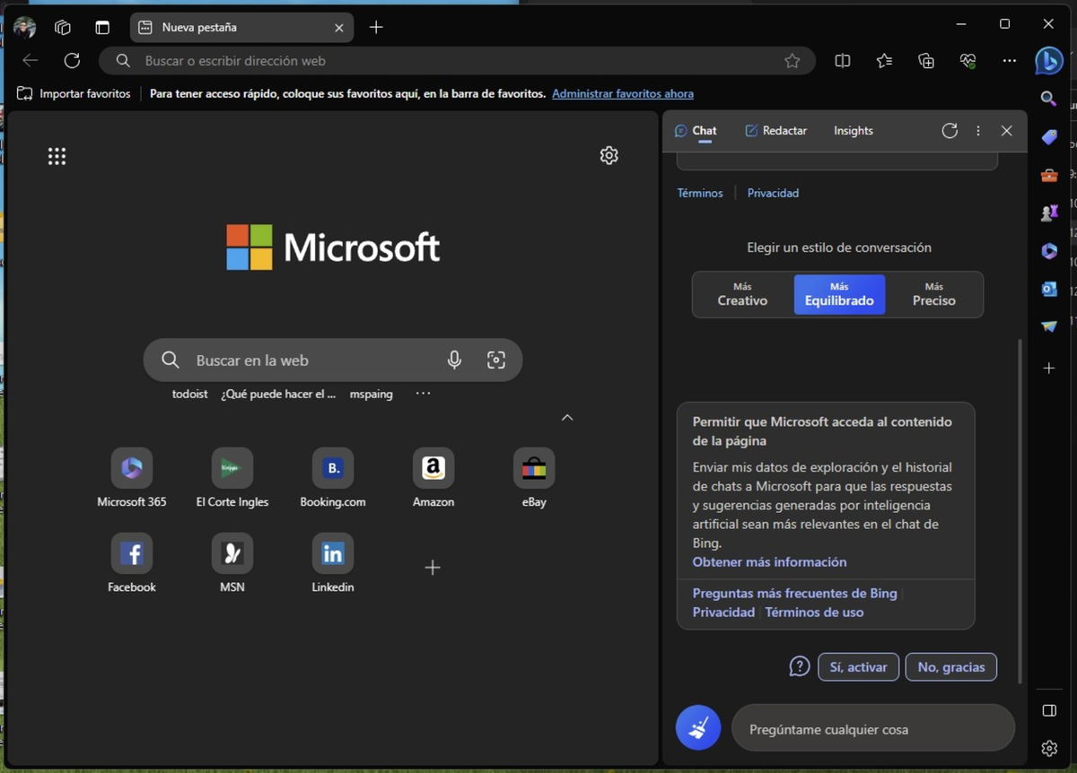This screenshot has width=1077, height=773.
Task: Activate voice search in the search bar
Action: (454, 359)
